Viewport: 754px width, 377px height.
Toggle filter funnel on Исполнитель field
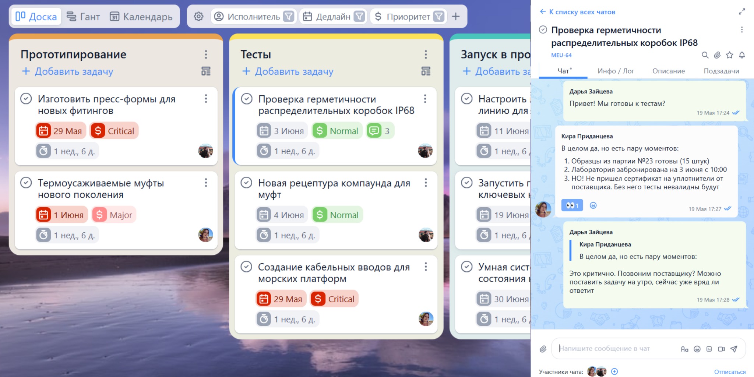[289, 17]
